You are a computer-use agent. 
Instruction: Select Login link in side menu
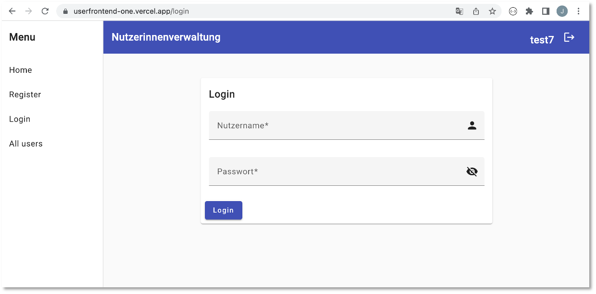coord(20,119)
